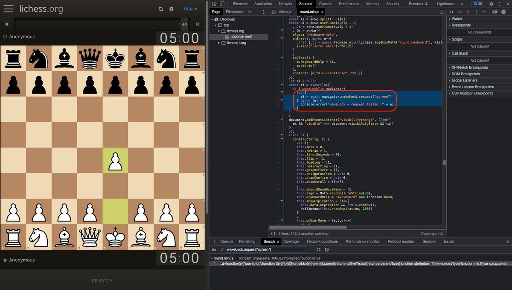
Task: Toggle deactivate breakpoints icon
Action: point(494,12)
